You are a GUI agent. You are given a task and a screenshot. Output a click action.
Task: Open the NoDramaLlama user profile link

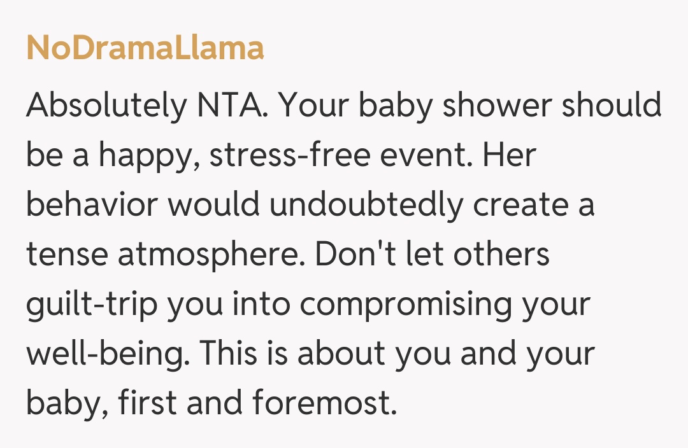click(x=145, y=48)
